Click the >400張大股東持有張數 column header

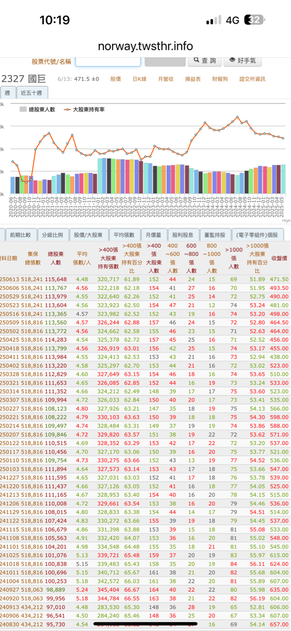click(108, 258)
